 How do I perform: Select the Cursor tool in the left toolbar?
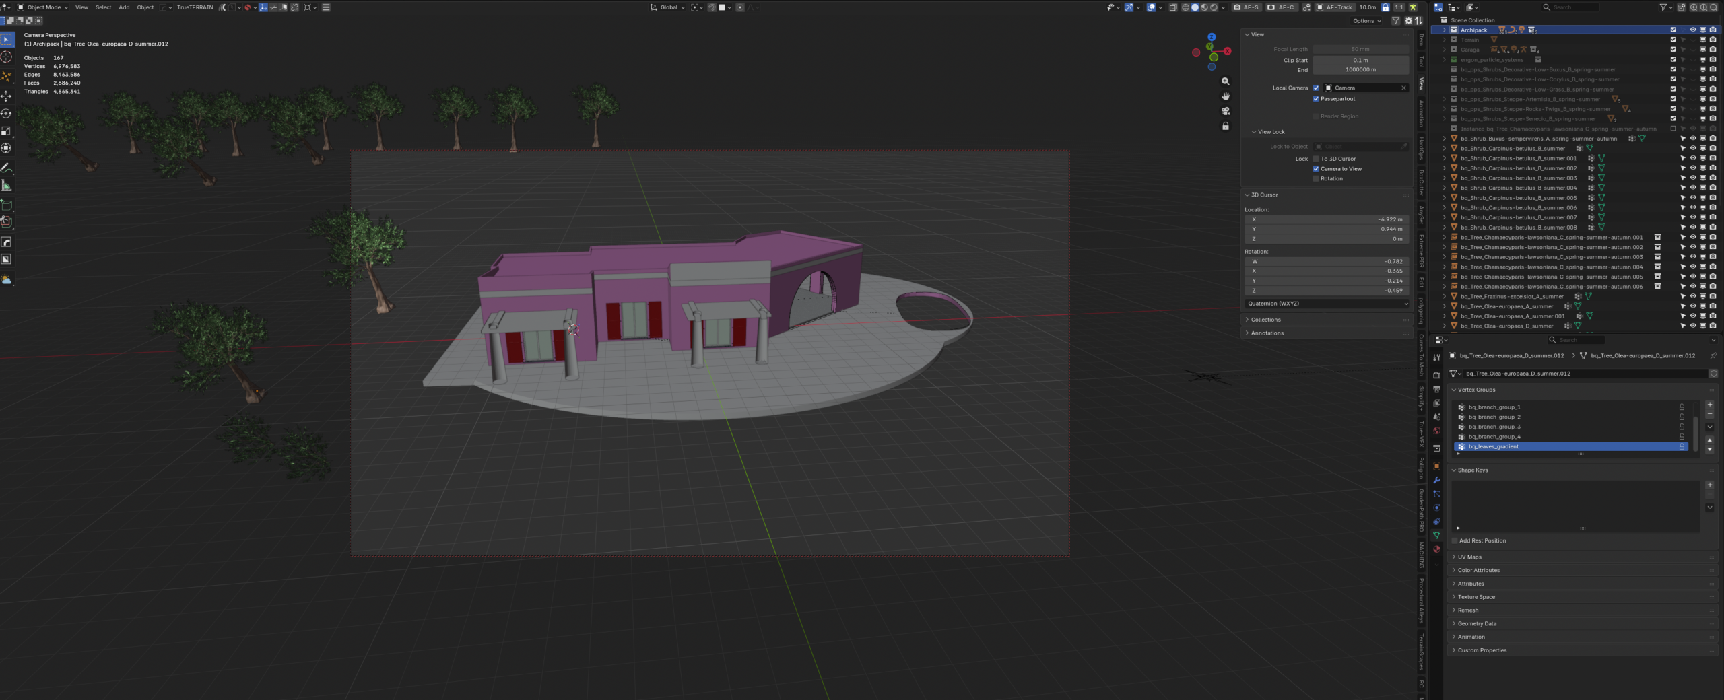coord(7,57)
